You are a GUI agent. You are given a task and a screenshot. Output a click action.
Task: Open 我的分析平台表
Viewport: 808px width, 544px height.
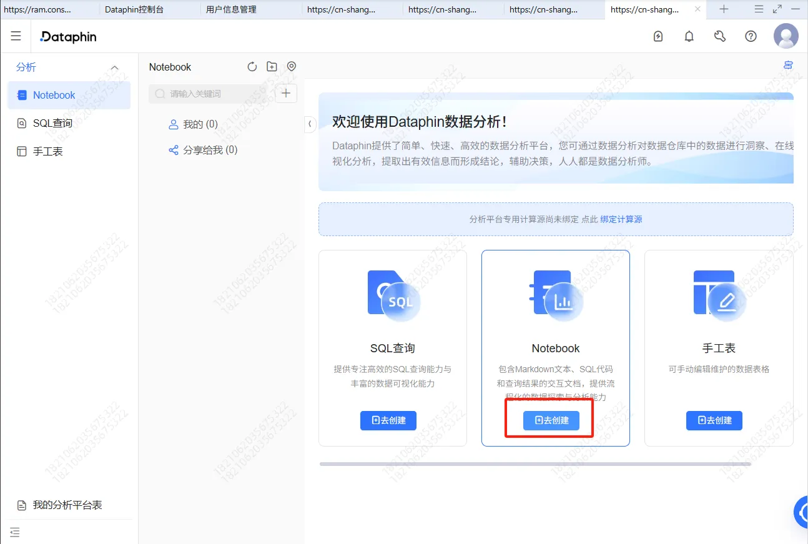tap(69, 505)
